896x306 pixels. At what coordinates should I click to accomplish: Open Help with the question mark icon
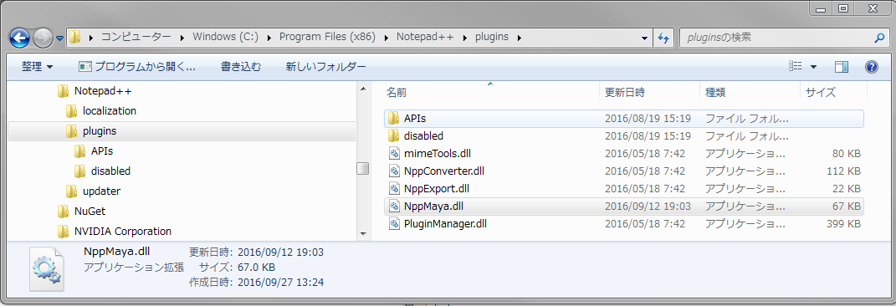(x=872, y=67)
